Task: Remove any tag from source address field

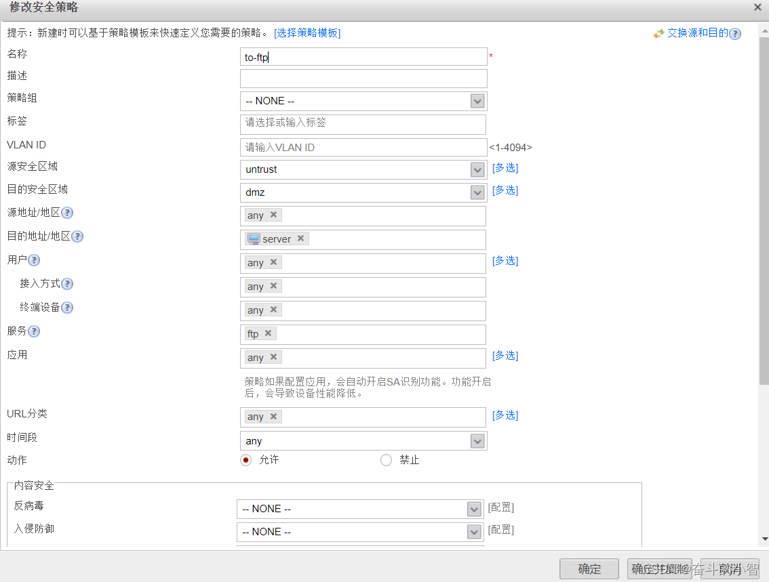Action: [274, 215]
